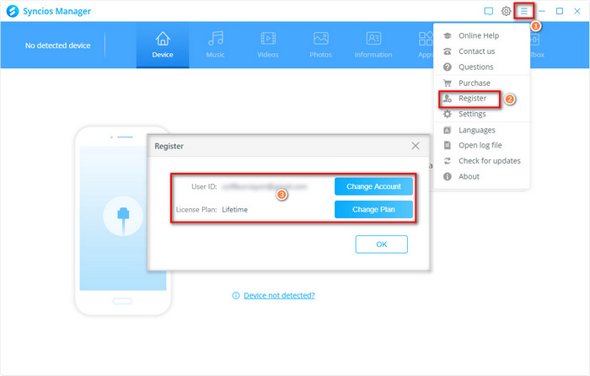Confirm with OK in Register dialog
The width and height of the screenshot is (590, 376).
(x=382, y=244)
